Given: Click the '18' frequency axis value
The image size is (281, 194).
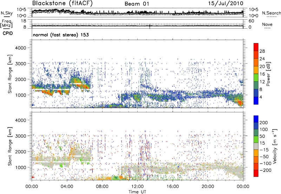Looking at the screenshot, I should [24, 21].
